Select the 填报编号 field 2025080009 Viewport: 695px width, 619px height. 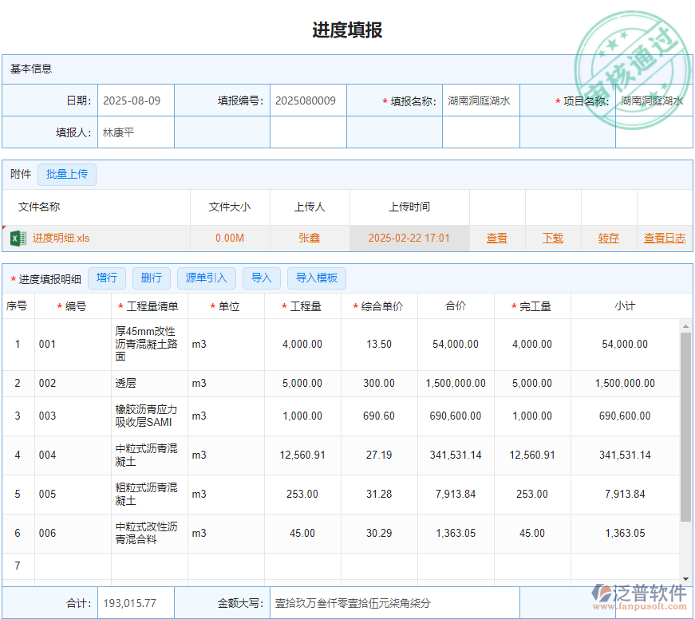(x=308, y=101)
